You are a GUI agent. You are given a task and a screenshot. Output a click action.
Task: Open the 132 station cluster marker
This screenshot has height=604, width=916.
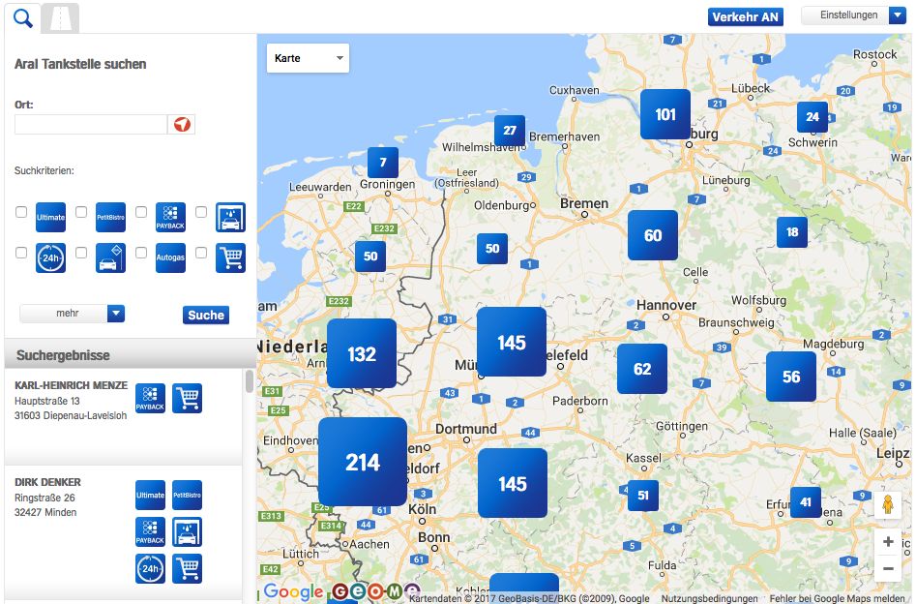click(x=362, y=353)
